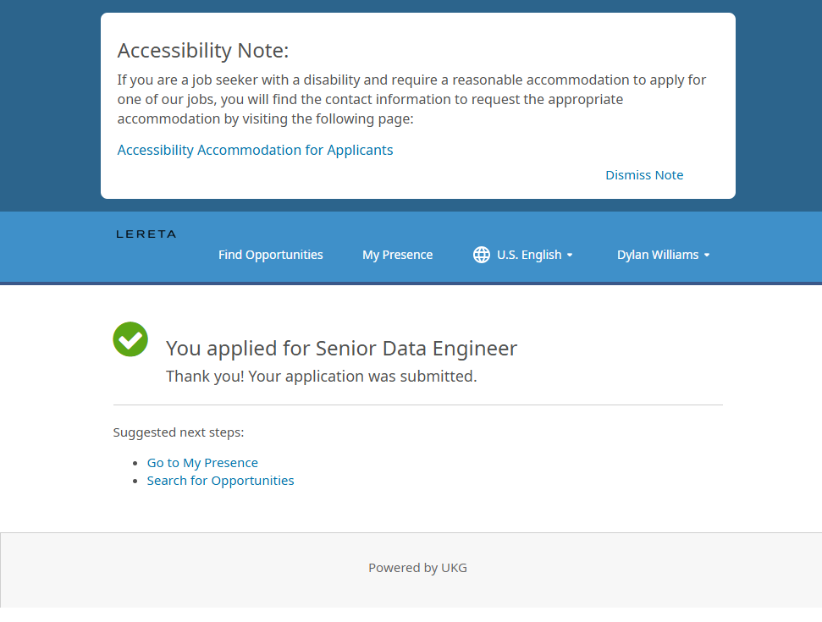Click the Search for Opportunities link
Screen dimensions: 822x622
[x=220, y=481]
